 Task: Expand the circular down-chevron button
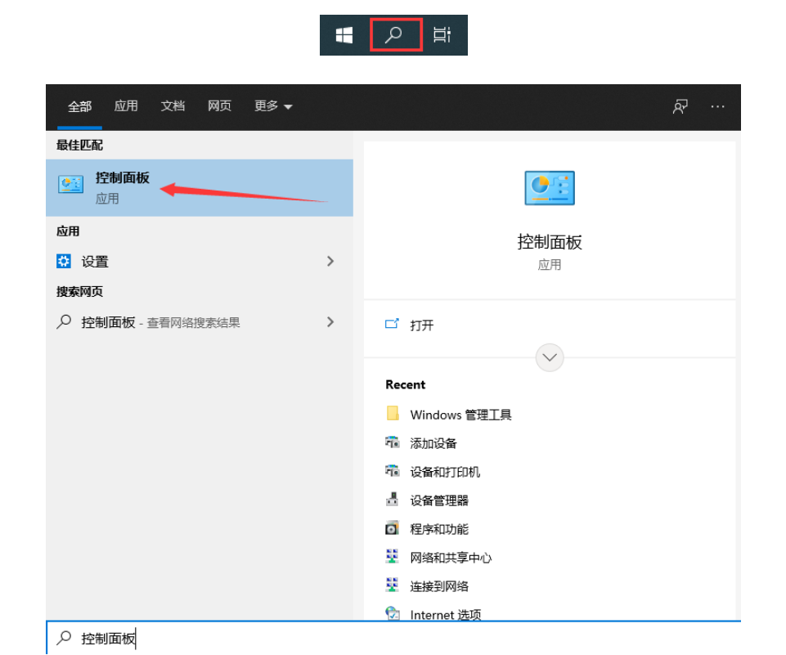[550, 357]
